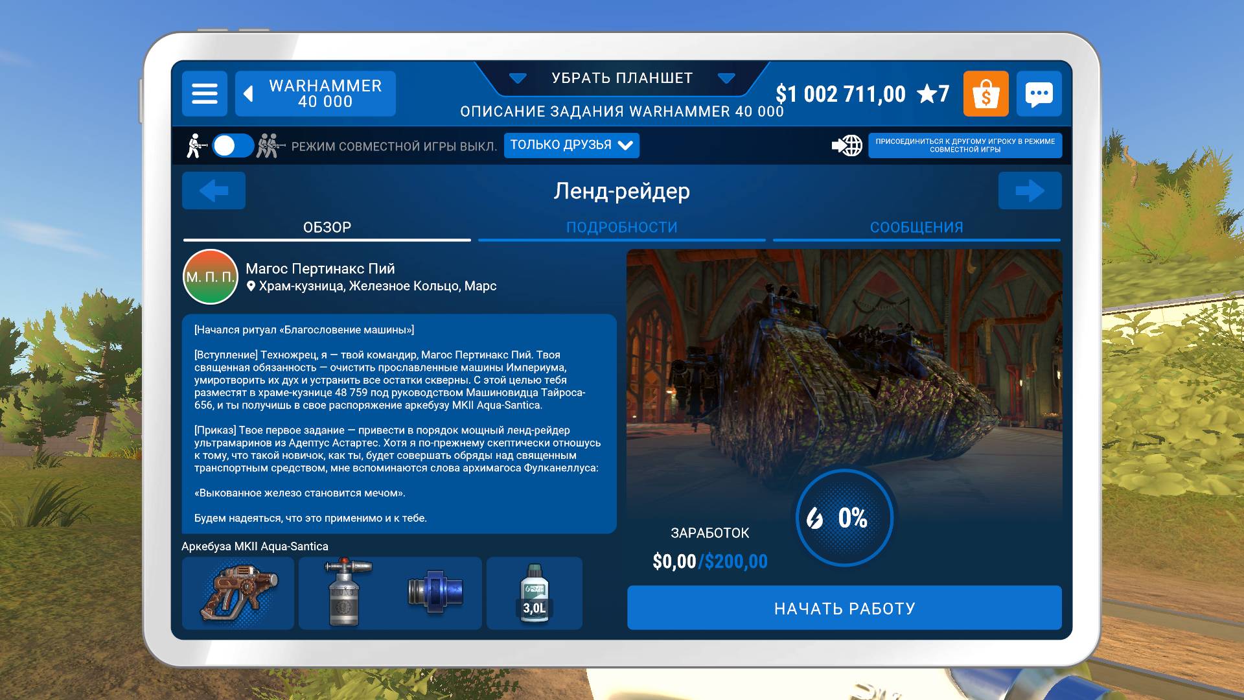Switch to the ПОДРОБНОСТИ tab
The width and height of the screenshot is (1244, 700).
[621, 227]
